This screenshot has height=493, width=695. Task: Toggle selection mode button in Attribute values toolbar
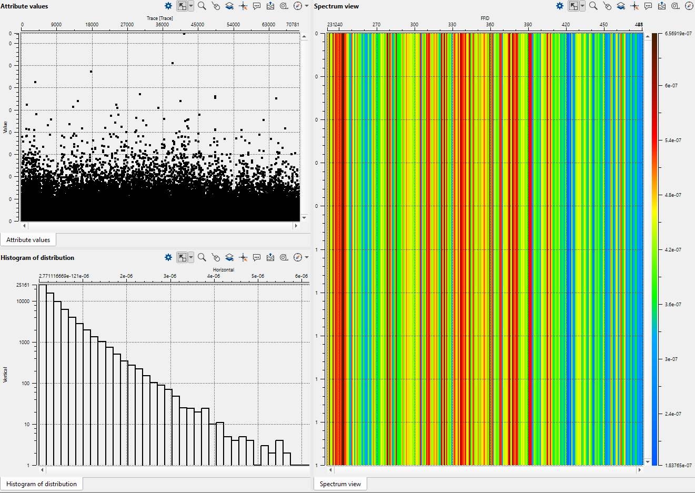click(182, 6)
